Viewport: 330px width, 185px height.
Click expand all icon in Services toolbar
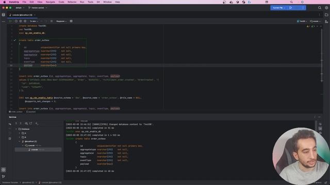(16, 123)
